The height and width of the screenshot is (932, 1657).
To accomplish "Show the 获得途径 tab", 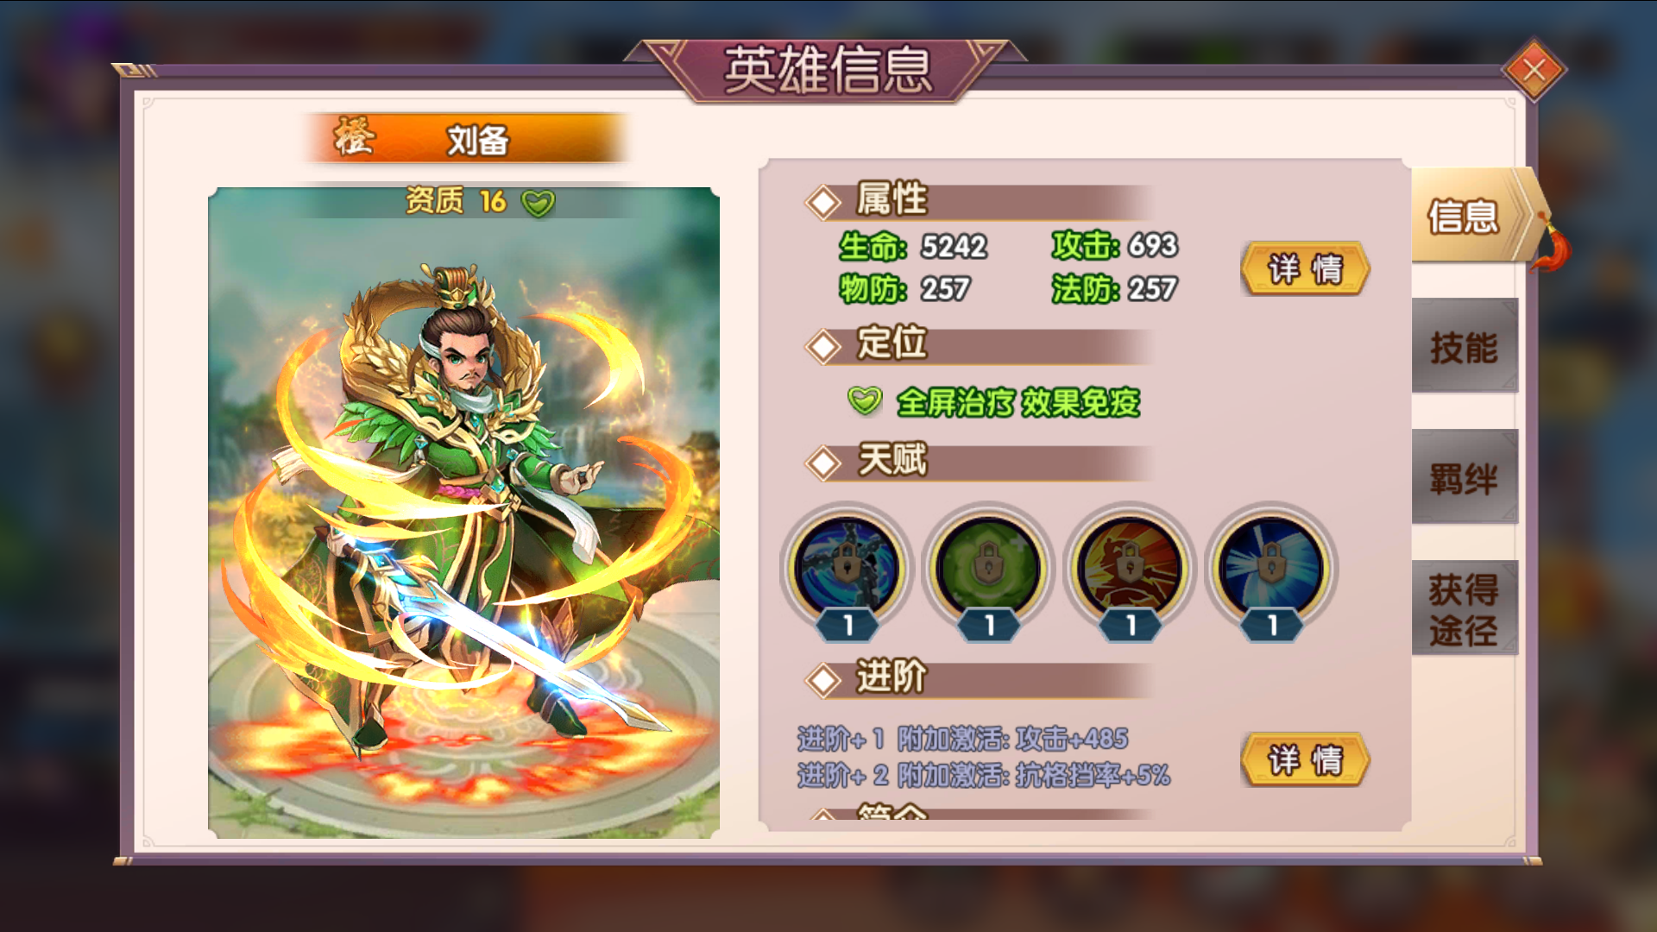I will click(x=1465, y=608).
